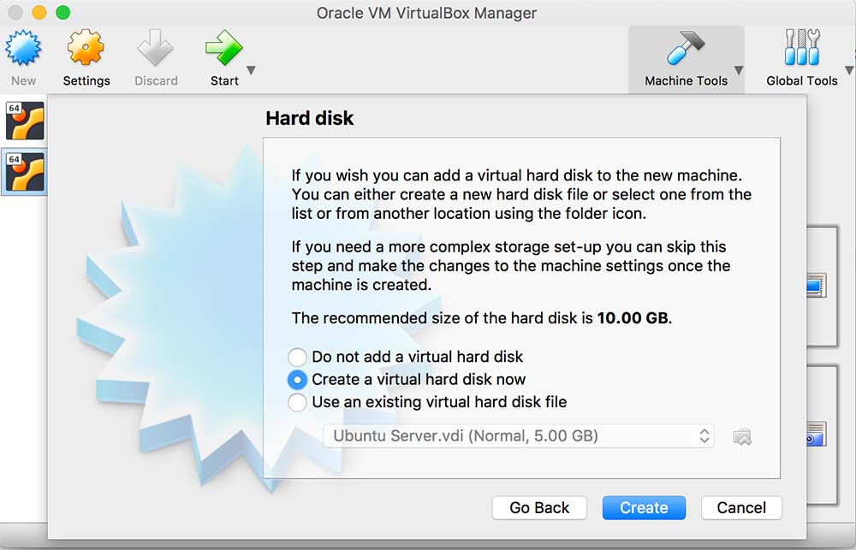This screenshot has height=550, width=856.
Task: Select "Use an existing virtual hard disk file"
Action: [297, 402]
